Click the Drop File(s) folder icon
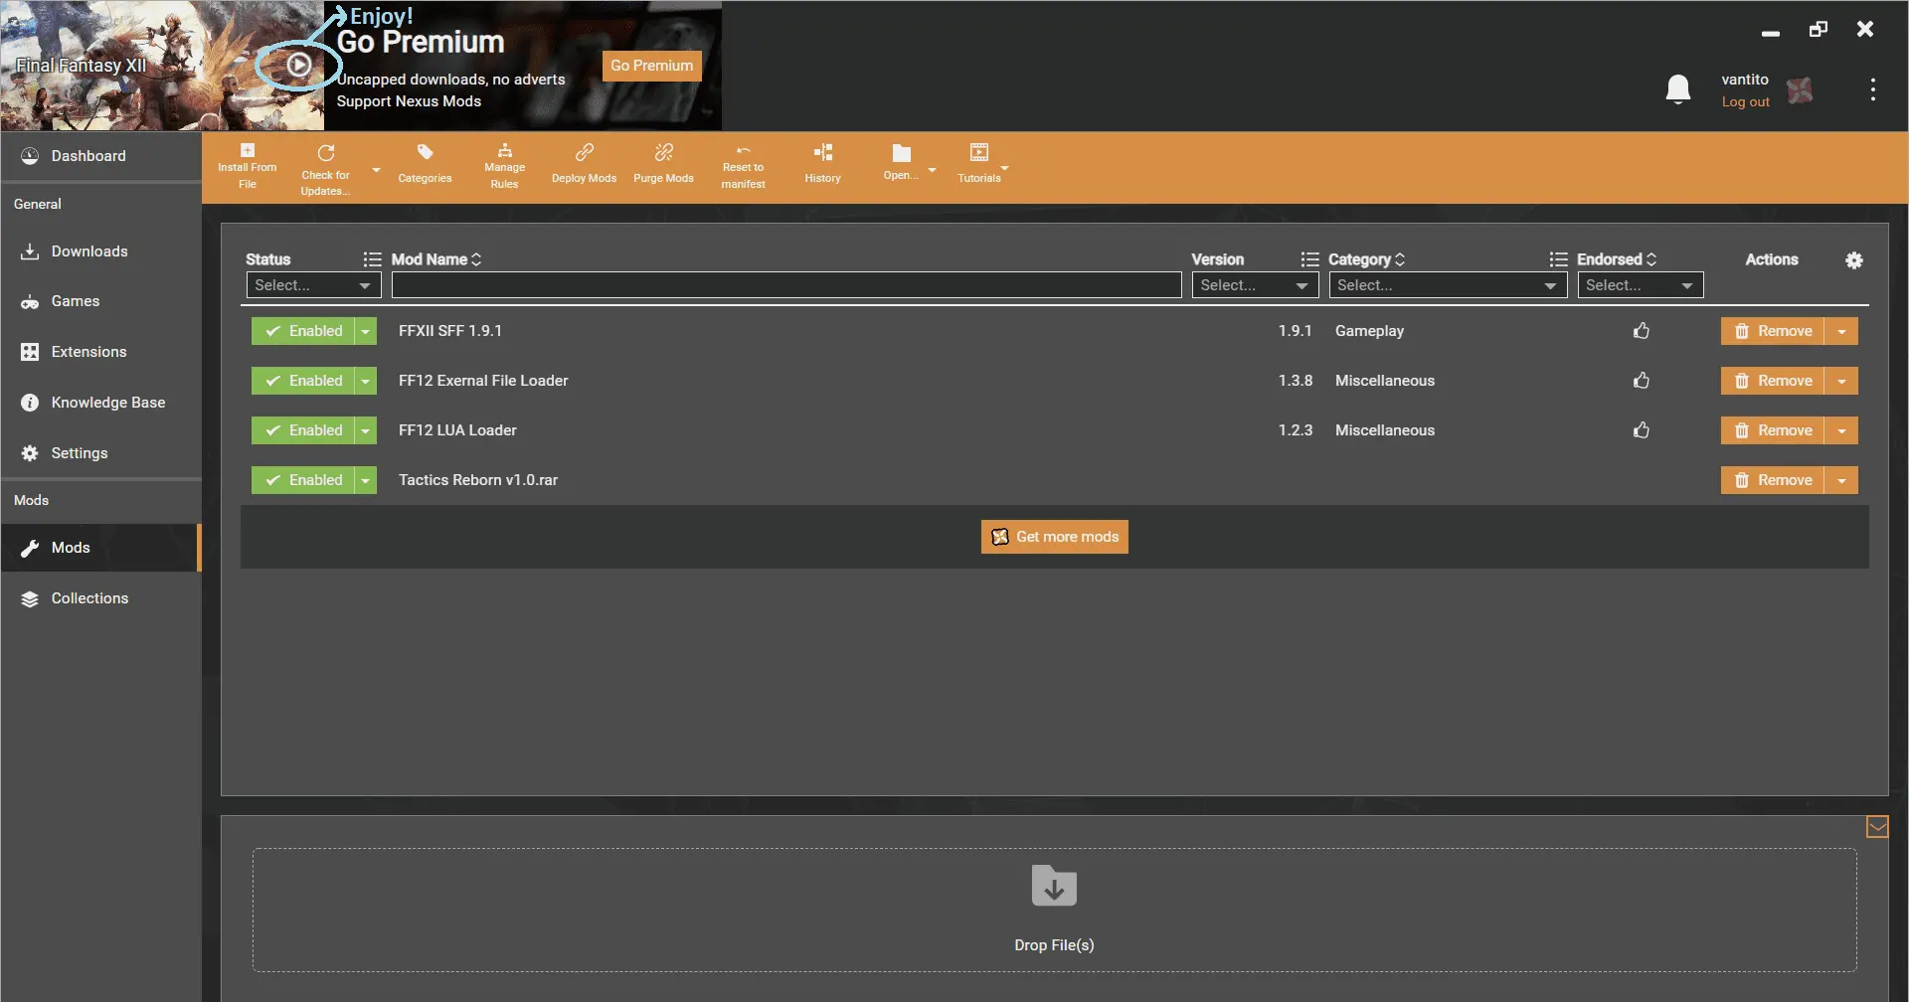The width and height of the screenshot is (1909, 1002). (1054, 886)
